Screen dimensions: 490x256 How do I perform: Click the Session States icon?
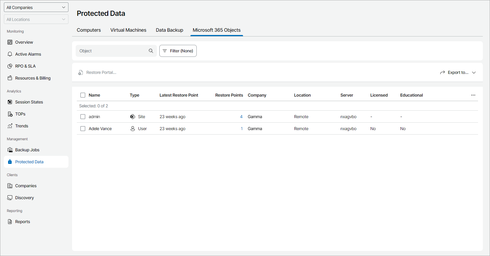coord(10,102)
